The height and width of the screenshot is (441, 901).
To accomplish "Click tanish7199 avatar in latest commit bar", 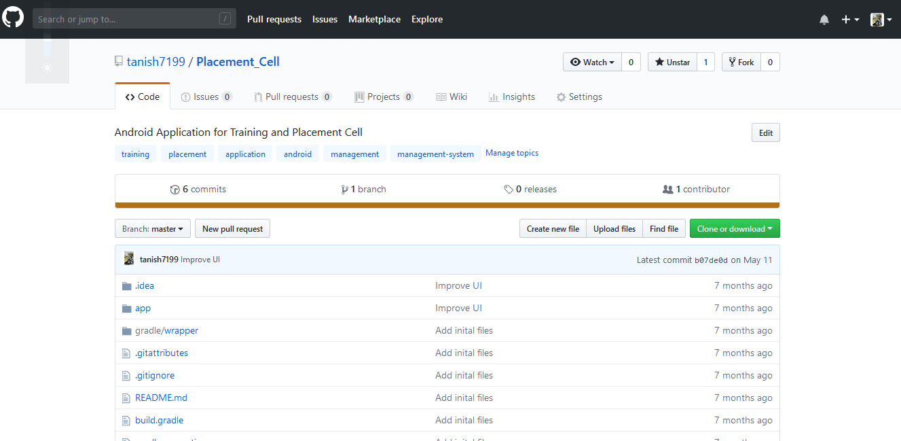I will [128, 259].
